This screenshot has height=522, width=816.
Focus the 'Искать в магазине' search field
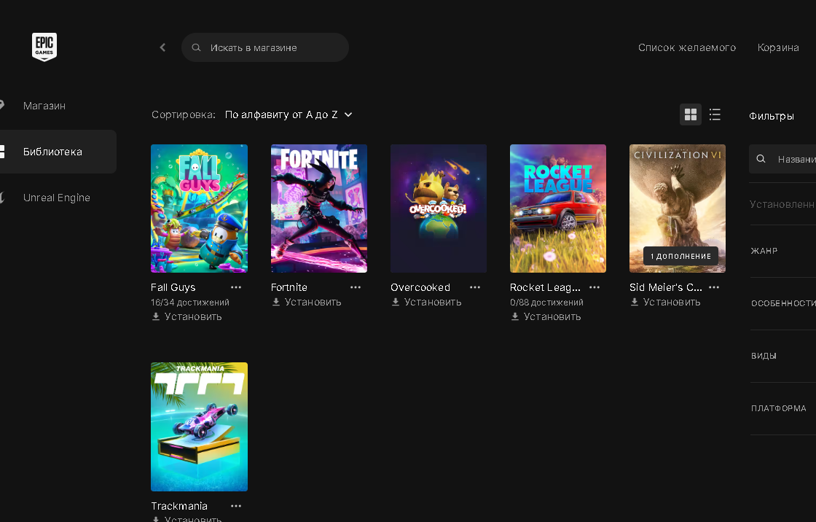click(265, 47)
